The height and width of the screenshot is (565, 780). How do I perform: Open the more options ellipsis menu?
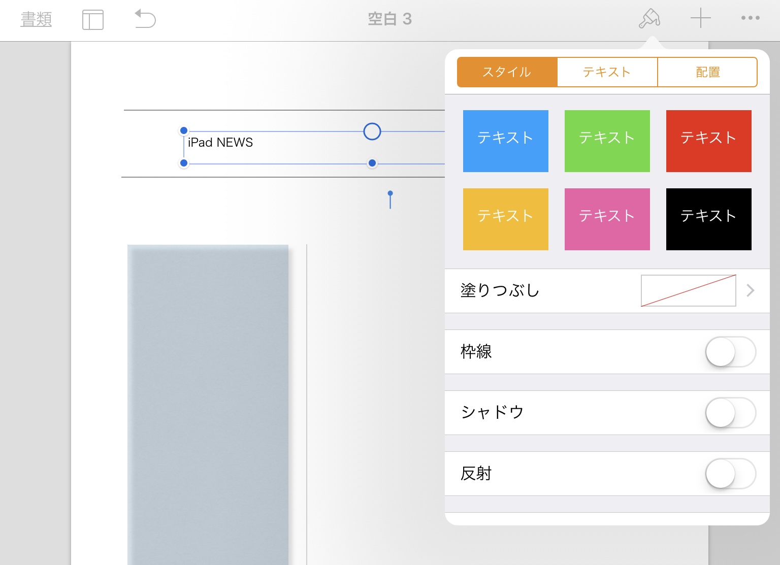pyautogui.click(x=751, y=18)
